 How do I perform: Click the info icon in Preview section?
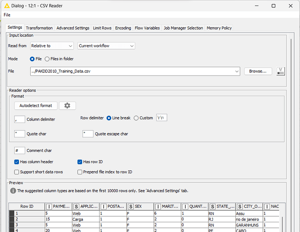[13, 191]
